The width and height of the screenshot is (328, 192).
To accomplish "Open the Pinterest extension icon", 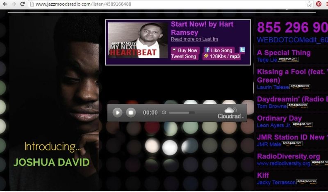I will [319, 4].
